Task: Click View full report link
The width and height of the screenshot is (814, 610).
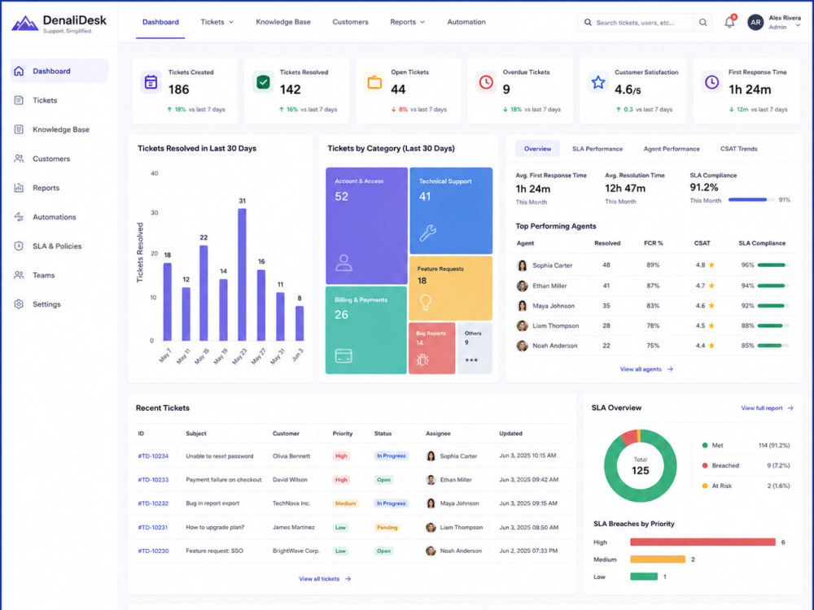Action: pyautogui.click(x=767, y=408)
